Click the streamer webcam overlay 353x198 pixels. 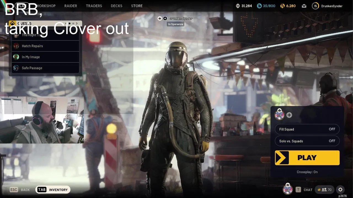(x=42, y=120)
